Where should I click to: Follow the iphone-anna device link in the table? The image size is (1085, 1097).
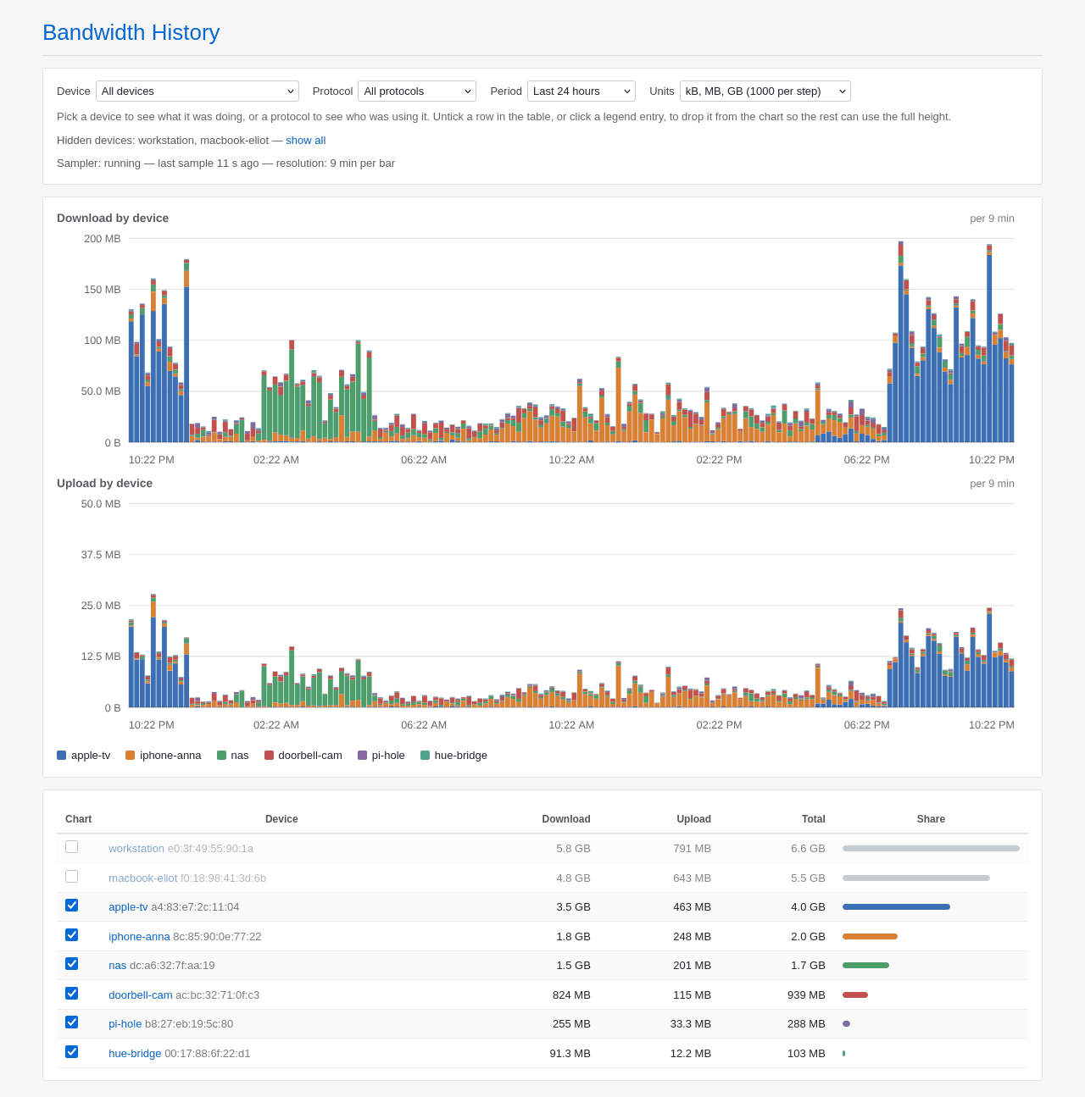point(139,937)
